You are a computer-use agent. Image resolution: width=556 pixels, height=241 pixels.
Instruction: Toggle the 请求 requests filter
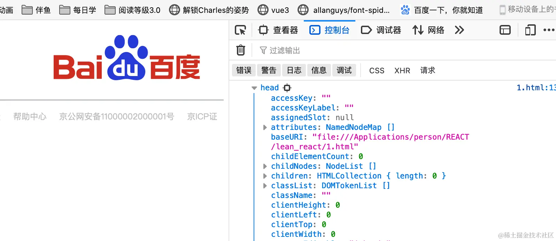428,70
